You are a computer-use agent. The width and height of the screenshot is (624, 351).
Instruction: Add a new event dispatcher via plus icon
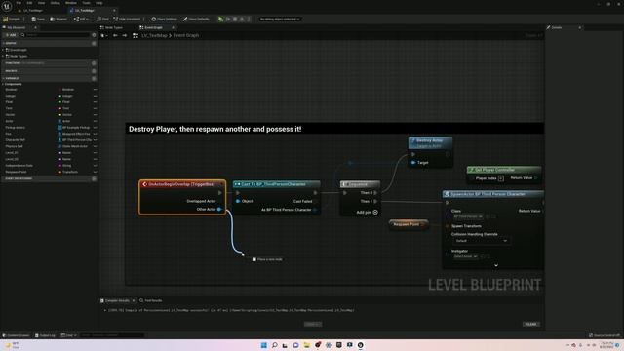pyautogui.click(x=94, y=178)
